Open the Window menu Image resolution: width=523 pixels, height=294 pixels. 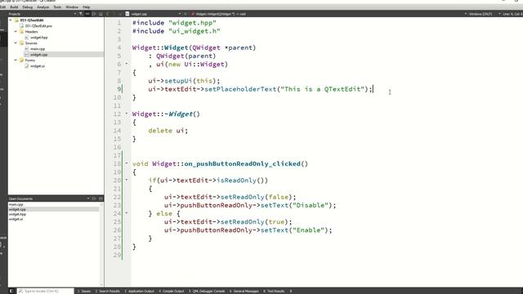[x=72, y=7]
